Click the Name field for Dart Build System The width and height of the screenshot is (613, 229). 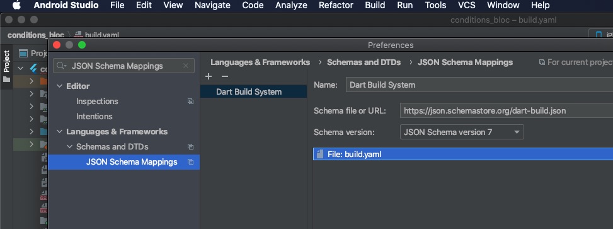point(479,85)
